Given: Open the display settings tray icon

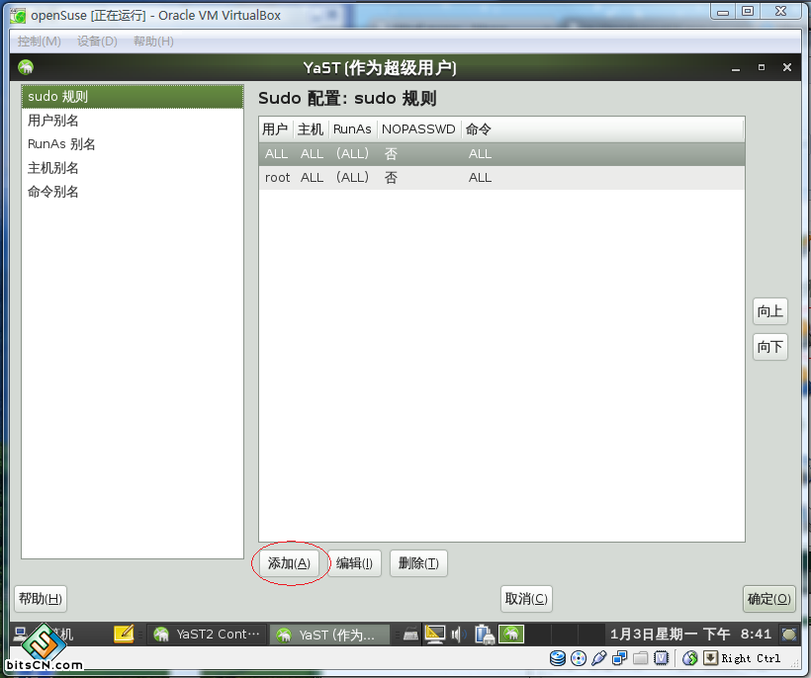Looking at the screenshot, I should pos(434,635).
